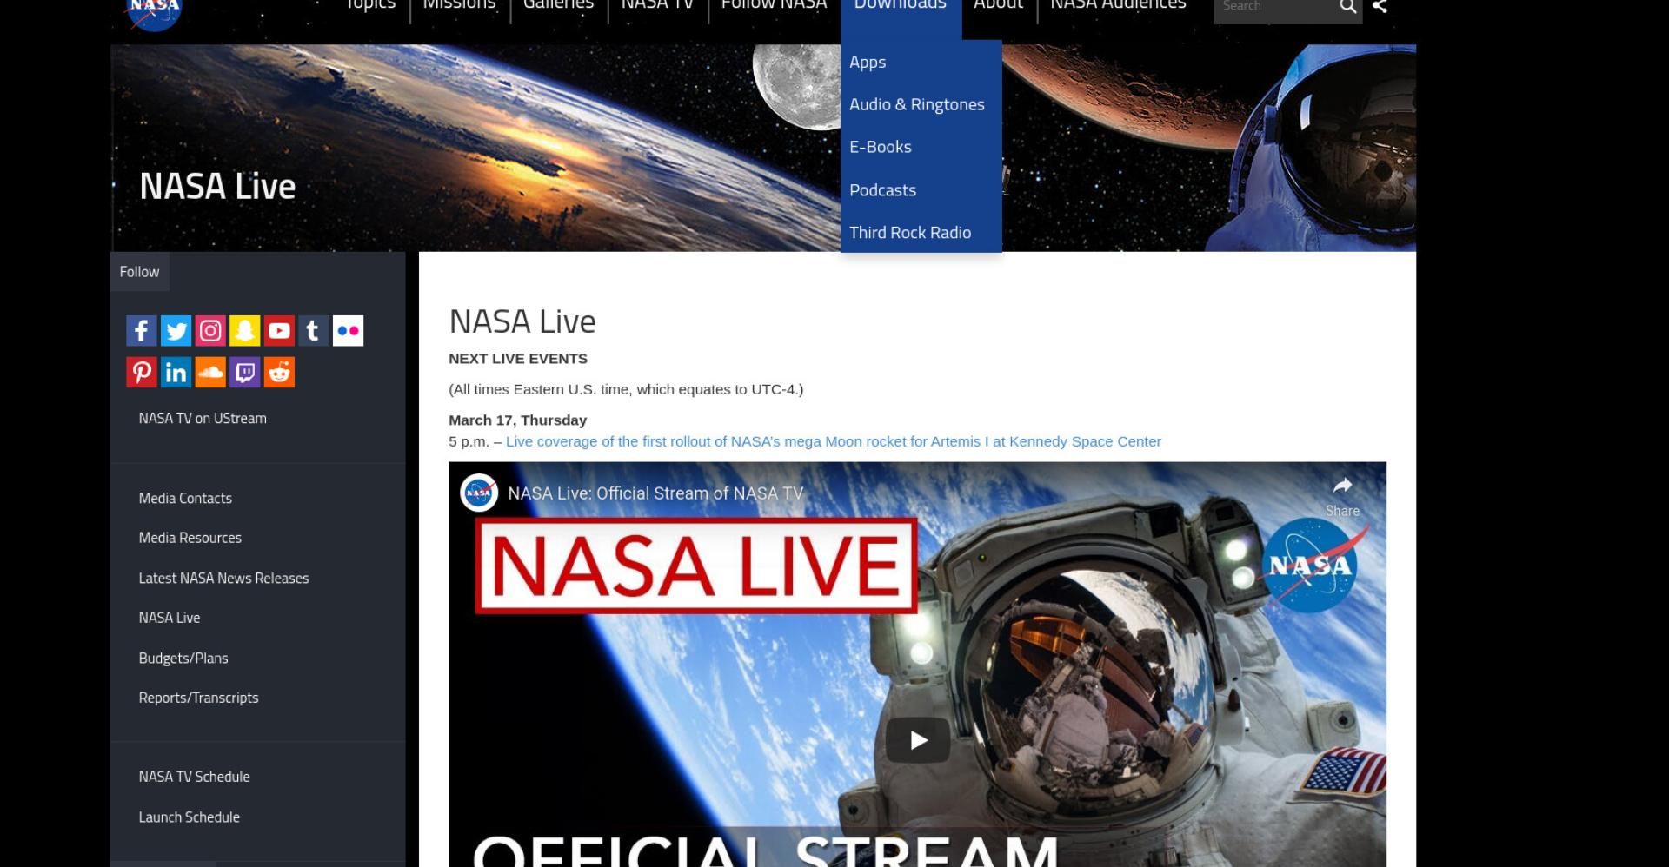Open the Galleries menu

[x=558, y=5]
